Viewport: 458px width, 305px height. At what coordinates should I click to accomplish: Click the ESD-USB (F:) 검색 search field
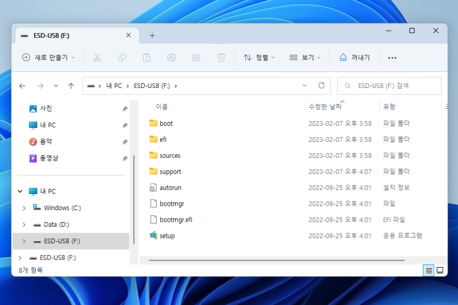click(389, 86)
